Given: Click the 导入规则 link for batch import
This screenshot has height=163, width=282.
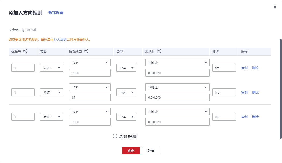Looking at the screenshot, I should [60, 40].
